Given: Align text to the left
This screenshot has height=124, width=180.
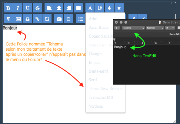Looking at the screenshot, I should click(x=49, y=8).
